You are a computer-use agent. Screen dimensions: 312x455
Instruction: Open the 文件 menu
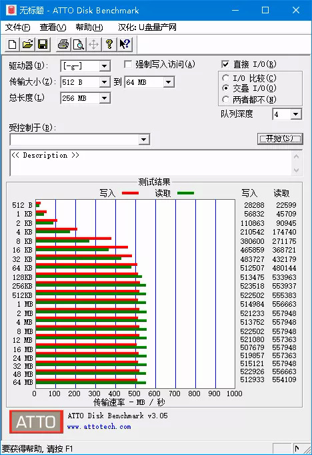click(x=17, y=27)
